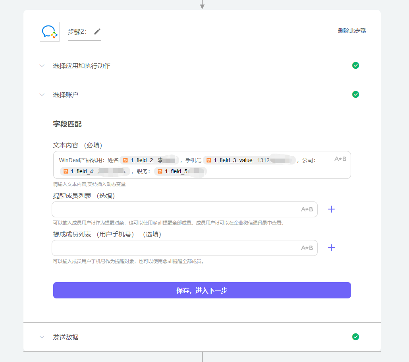The width and height of the screenshot is (409, 362).
Task: Expand the 发送数据 section chevron
Action: 42,337
